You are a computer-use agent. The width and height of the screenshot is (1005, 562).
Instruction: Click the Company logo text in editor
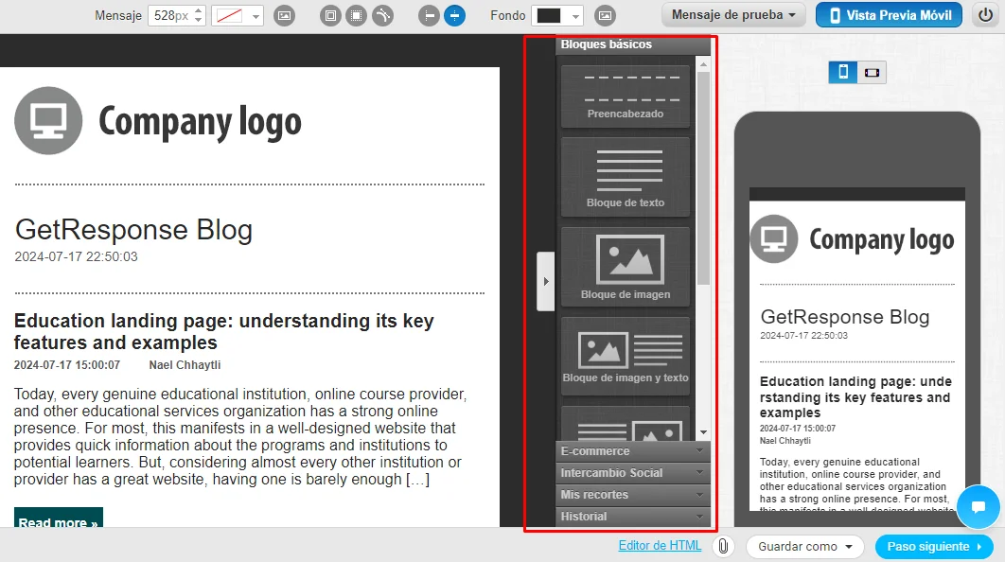click(200, 122)
